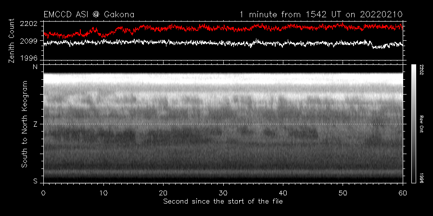
Task: Click the grayscale colorbar
Action: 413,124
